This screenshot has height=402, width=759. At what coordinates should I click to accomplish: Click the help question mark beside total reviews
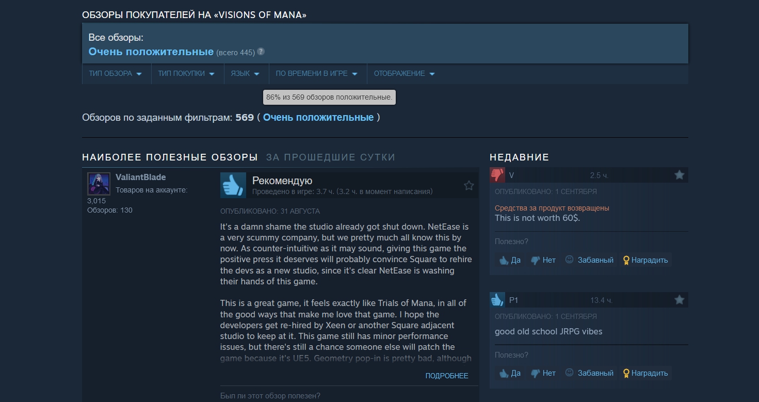(x=261, y=52)
